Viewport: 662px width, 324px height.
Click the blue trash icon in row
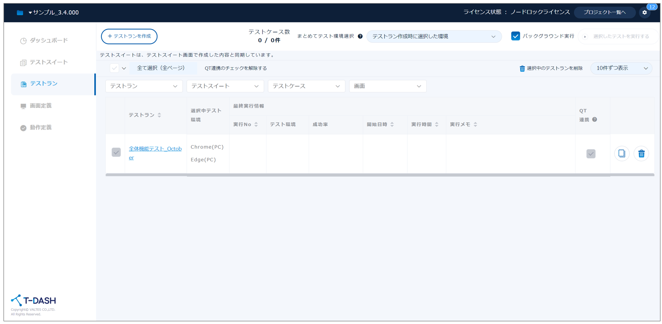click(x=641, y=153)
